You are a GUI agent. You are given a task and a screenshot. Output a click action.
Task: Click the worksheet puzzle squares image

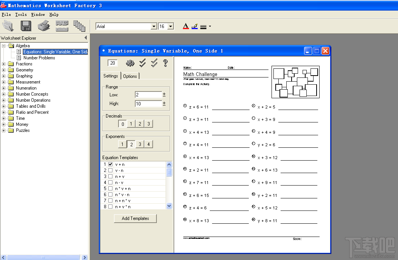pyautogui.click(x=295, y=82)
